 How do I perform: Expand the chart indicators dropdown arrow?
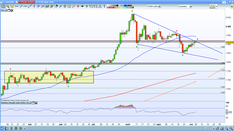click(216, 6)
